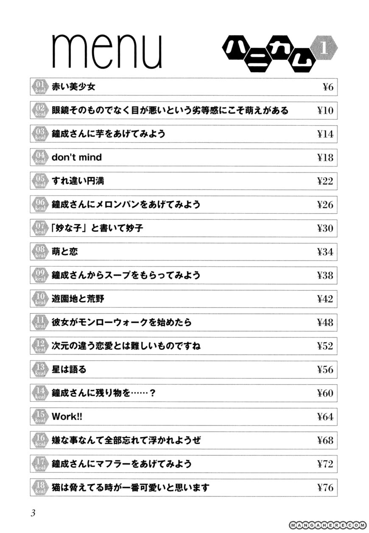Select the 08 kcal hexagon icon

pos(40,252)
